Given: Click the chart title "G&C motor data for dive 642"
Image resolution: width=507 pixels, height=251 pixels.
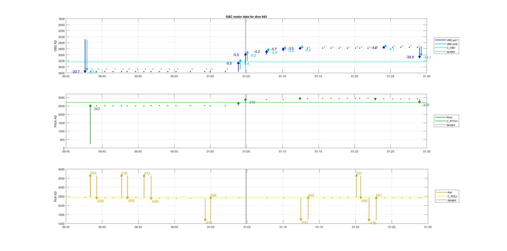Looking at the screenshot, I should click(246, 17).
